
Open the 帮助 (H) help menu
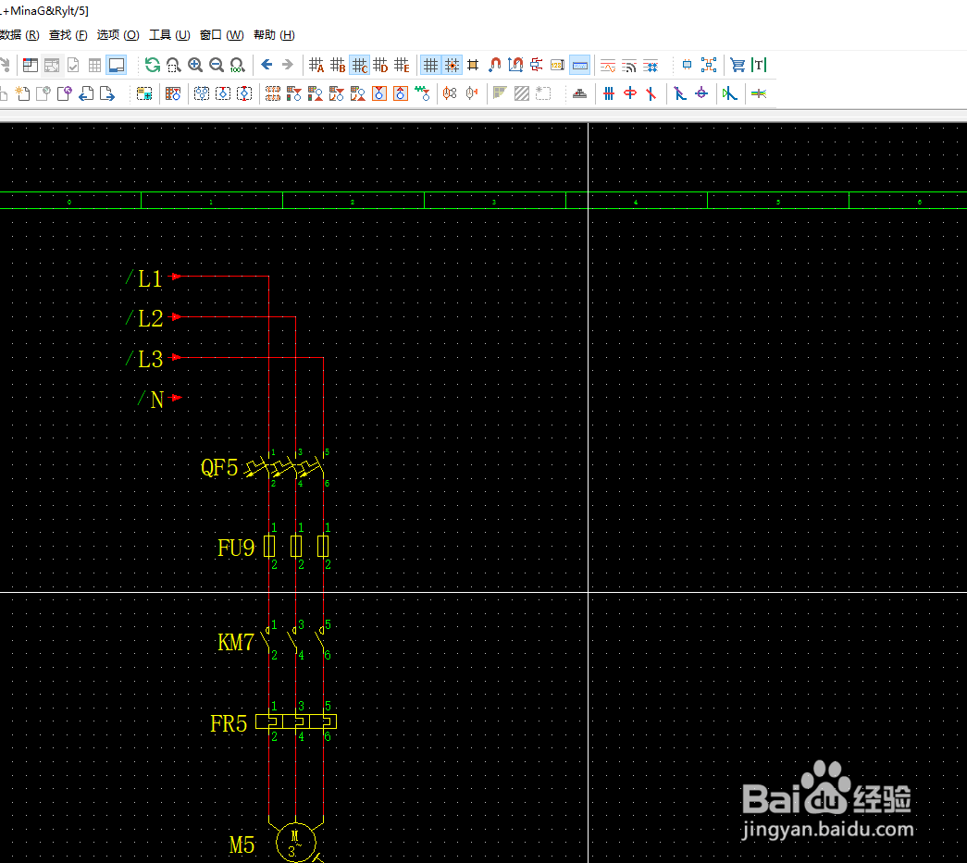pyautogui.click(x=274, y=35)
